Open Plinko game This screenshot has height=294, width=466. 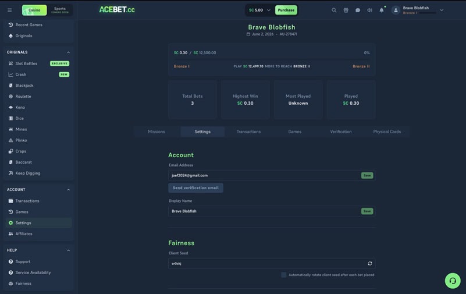38,140
